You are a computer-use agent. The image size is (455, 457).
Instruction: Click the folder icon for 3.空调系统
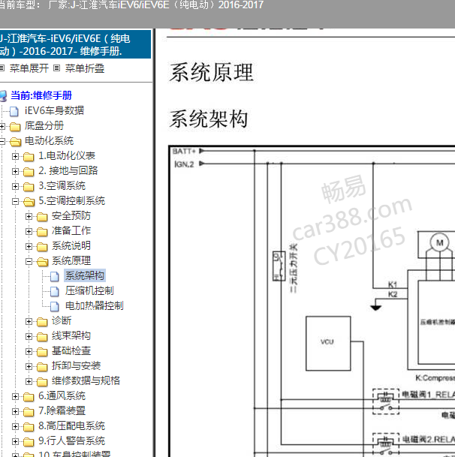(29, 187)
